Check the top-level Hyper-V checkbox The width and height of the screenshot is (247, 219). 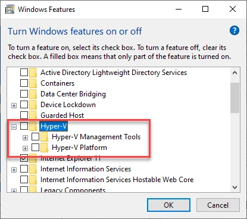24,126
